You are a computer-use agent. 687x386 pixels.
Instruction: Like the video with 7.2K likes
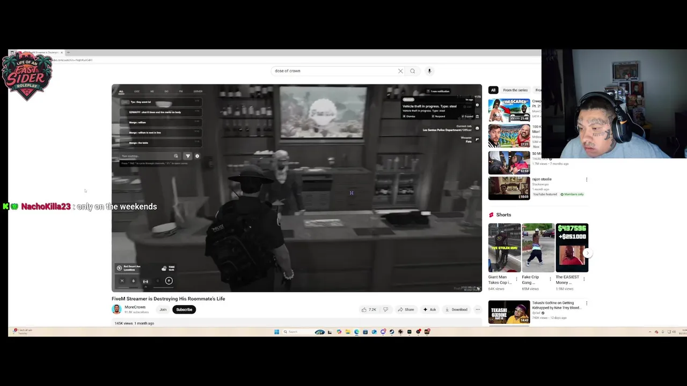[x=368, y=309]
